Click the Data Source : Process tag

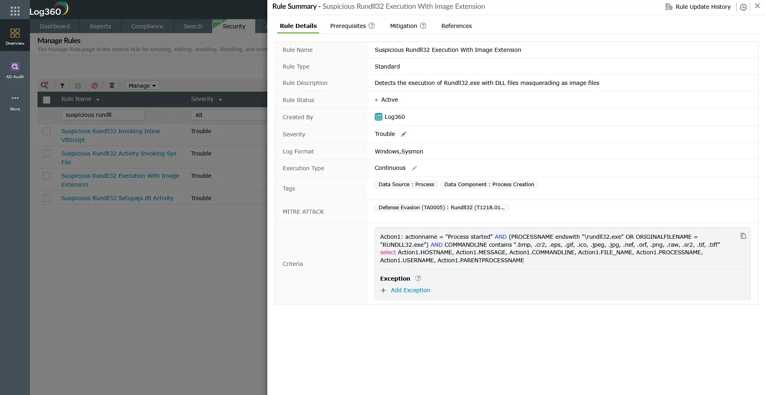point(406,185)
